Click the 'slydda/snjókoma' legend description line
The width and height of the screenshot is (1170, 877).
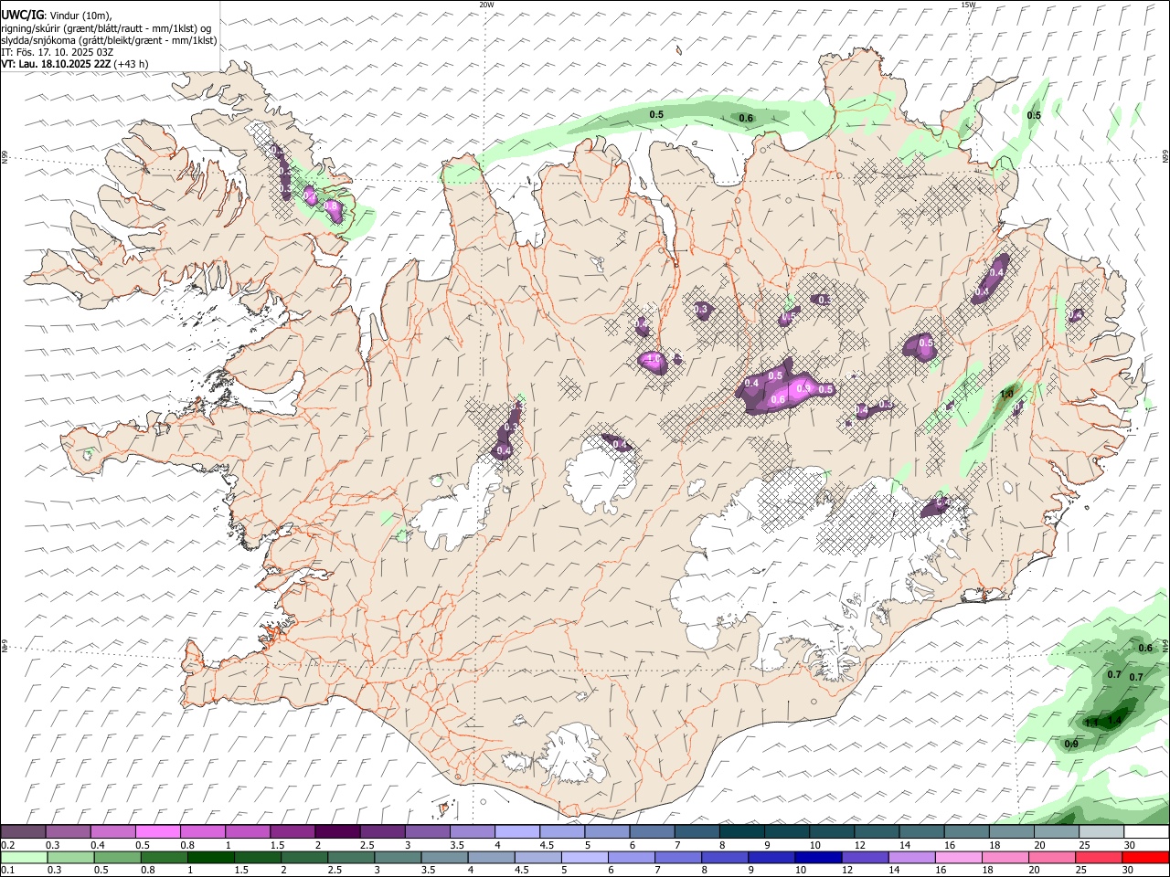[109, 40]
